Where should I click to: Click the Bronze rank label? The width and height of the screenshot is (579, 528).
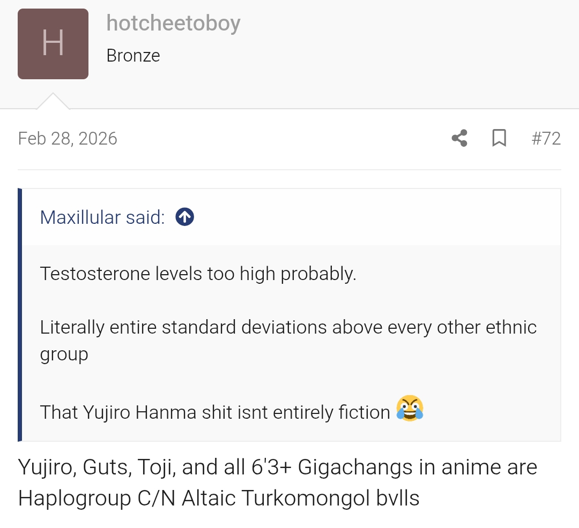[x=133, y=56]
